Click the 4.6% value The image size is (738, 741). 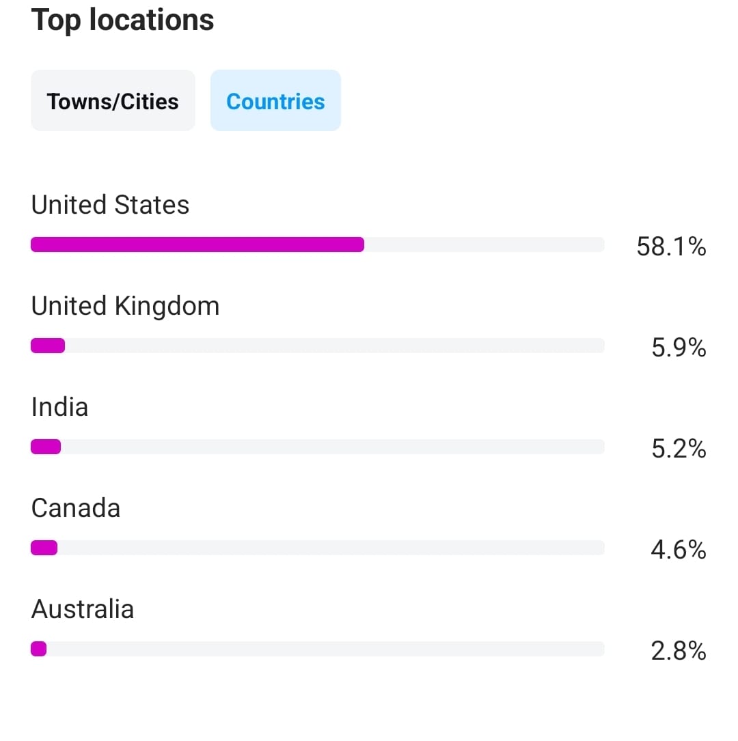[x=679, y=550]
